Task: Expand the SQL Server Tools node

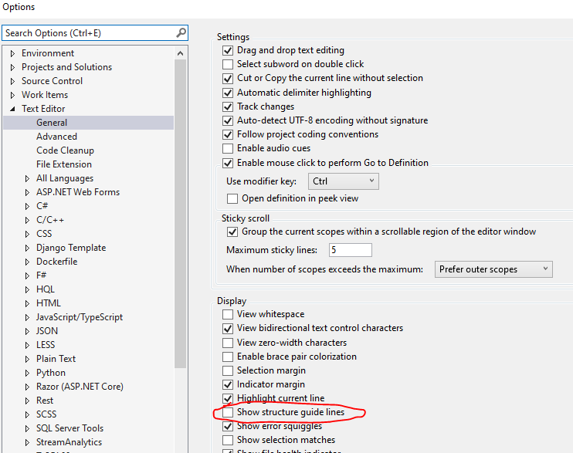Action: 27,428
